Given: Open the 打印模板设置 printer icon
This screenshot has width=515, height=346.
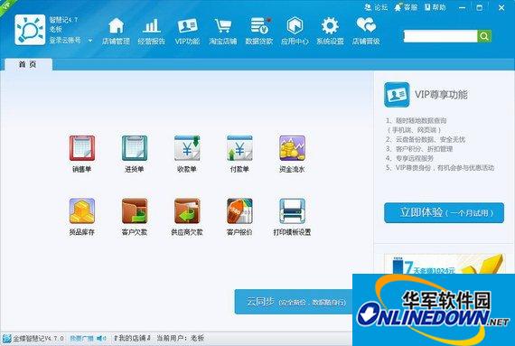Looking at the screenshot, I should 292,211.
